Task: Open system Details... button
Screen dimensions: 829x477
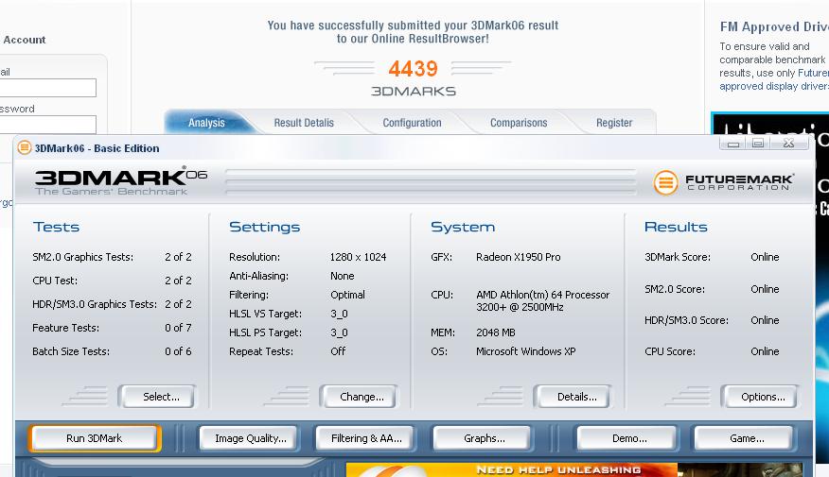Action: click(573, 397)
